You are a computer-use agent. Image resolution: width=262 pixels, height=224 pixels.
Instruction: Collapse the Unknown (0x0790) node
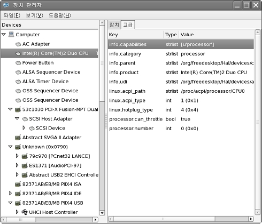click(x=11, y=147)
